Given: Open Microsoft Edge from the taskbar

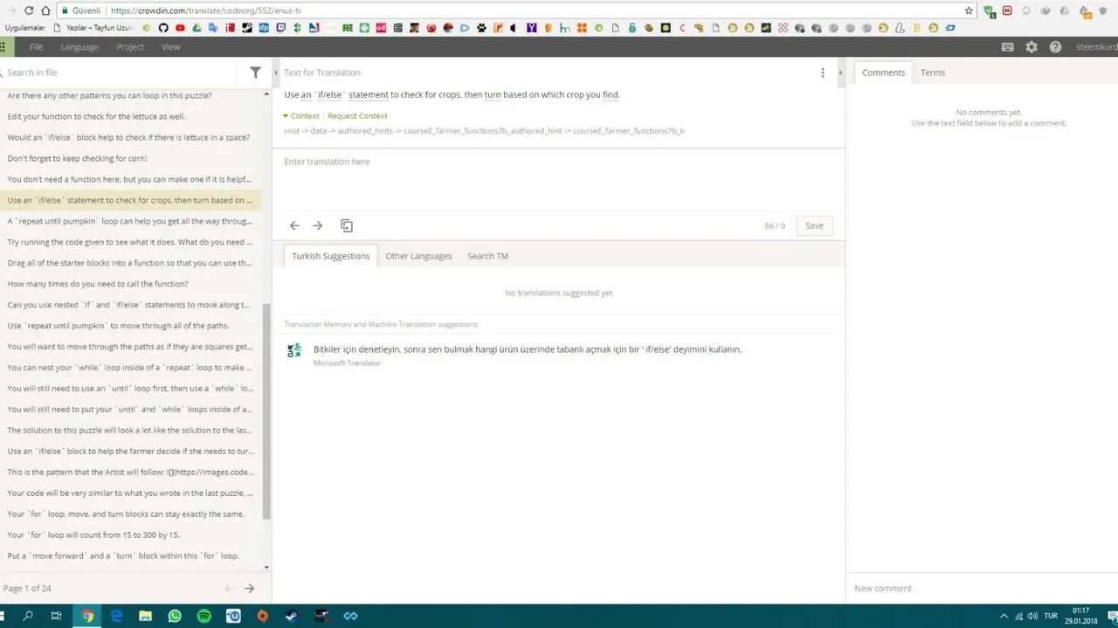Looking at the screenshot, I should pyautogui.click(x=116, y=616).
